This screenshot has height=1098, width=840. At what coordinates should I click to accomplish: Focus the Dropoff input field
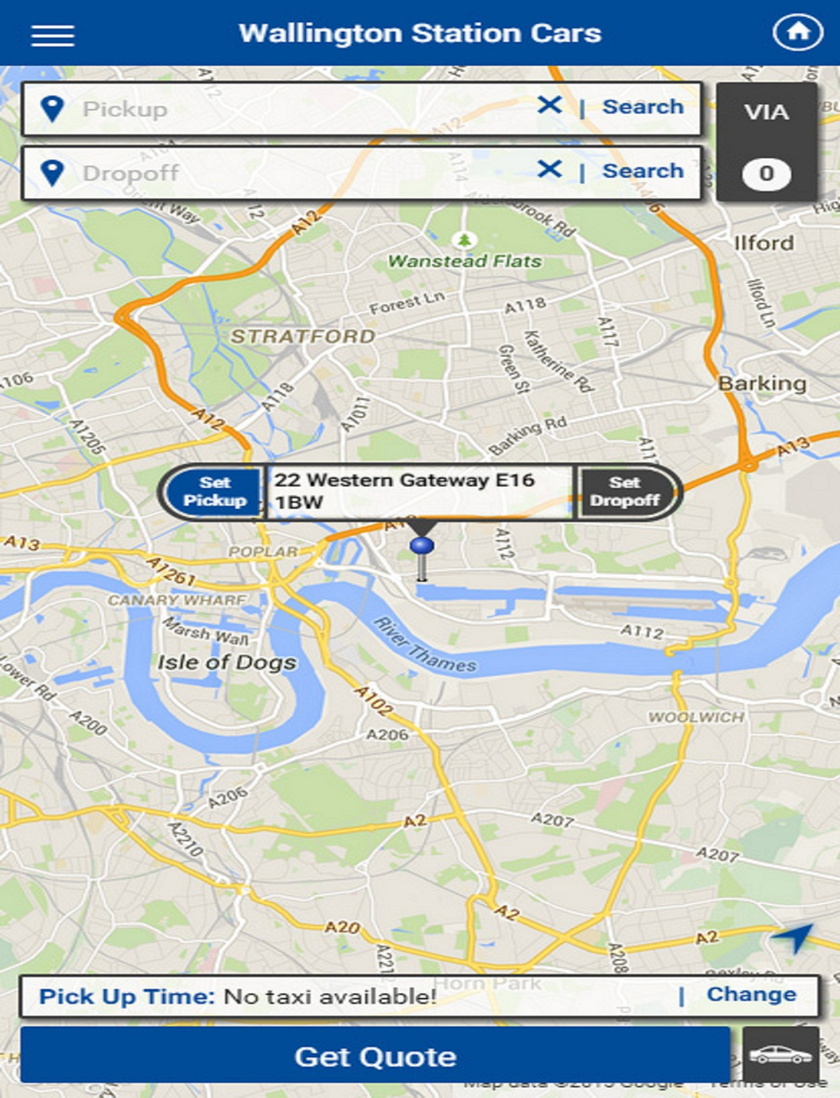tap(302, 173)
